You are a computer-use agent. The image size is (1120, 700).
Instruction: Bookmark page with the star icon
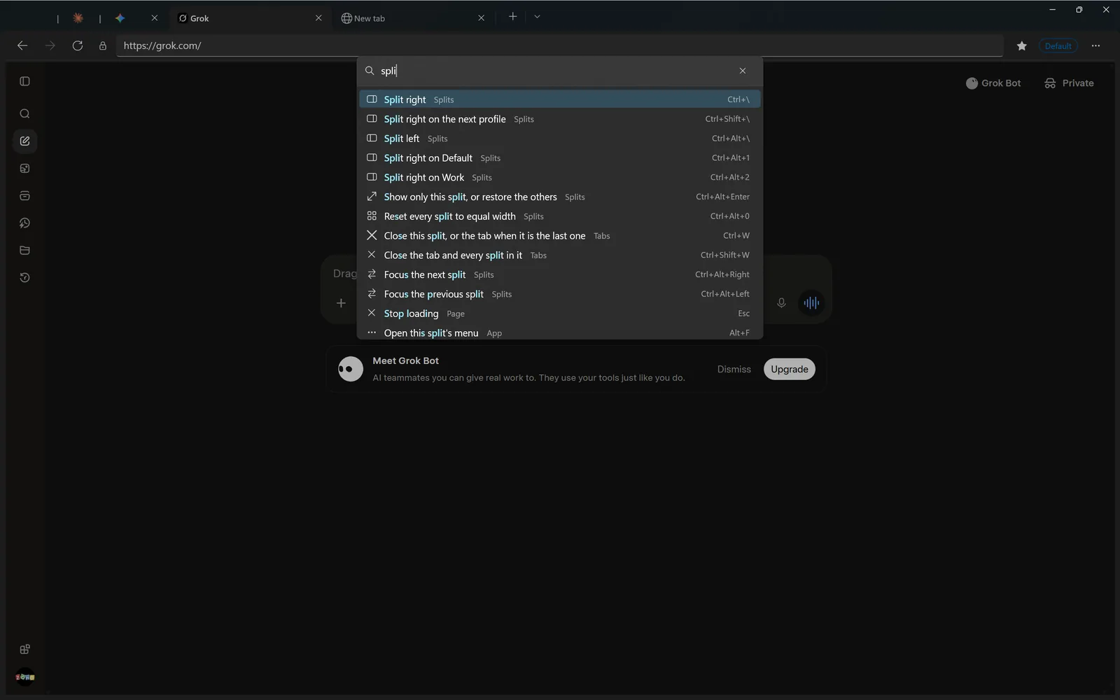tap(1022, 45)
